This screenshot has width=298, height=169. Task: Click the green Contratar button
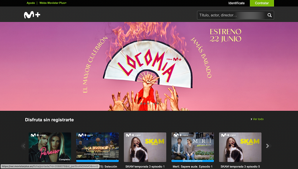pos(262,3)
